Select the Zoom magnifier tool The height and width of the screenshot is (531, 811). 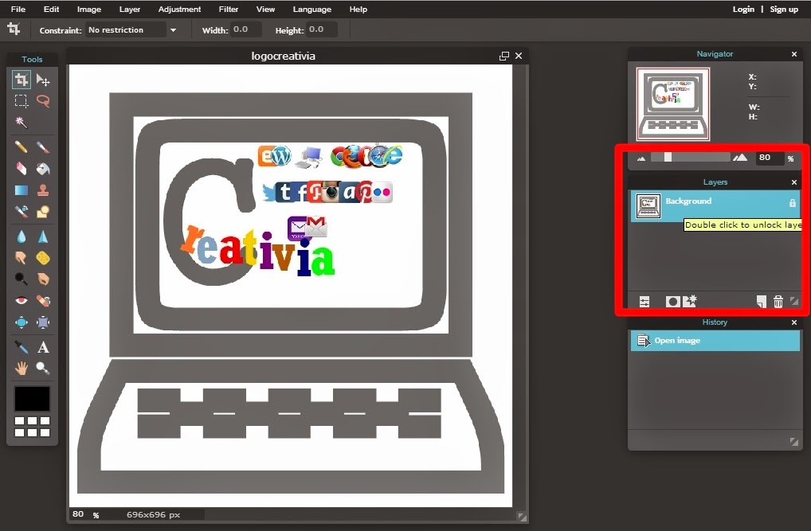tap(43, 368)
